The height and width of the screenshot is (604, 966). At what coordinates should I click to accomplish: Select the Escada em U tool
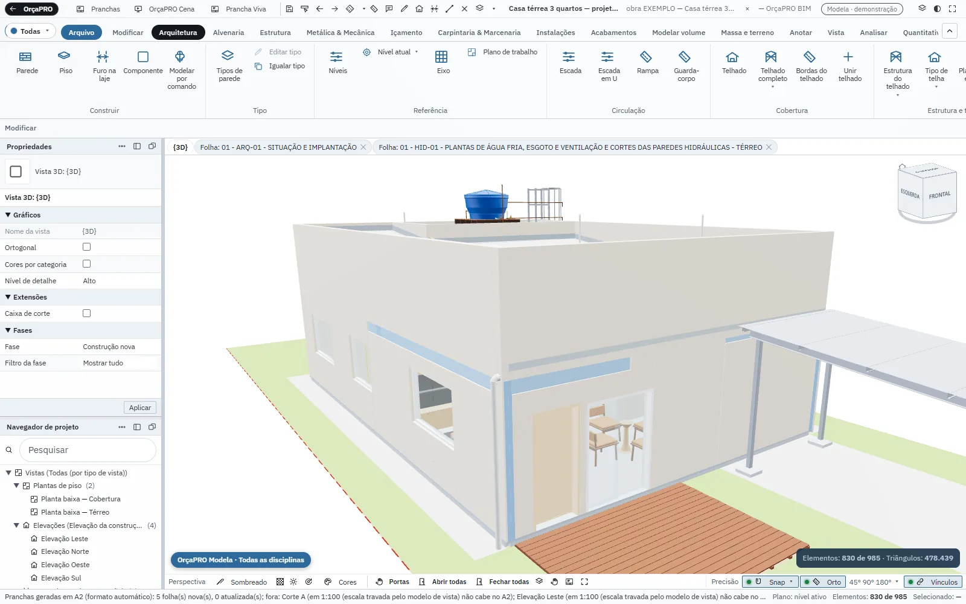point(609,66)
